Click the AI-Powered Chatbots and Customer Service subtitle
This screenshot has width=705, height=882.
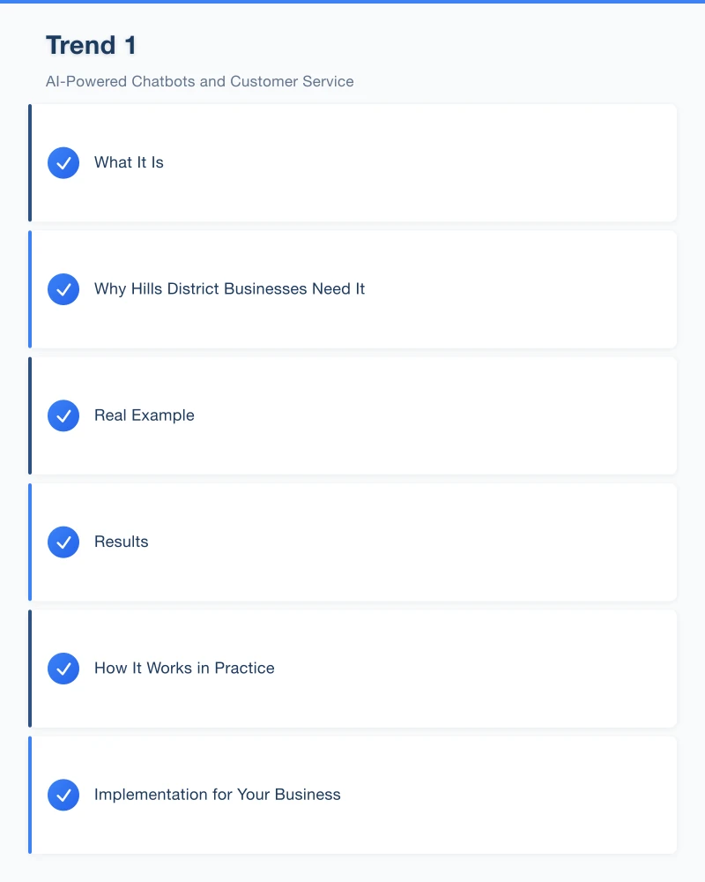coord(199,81)
